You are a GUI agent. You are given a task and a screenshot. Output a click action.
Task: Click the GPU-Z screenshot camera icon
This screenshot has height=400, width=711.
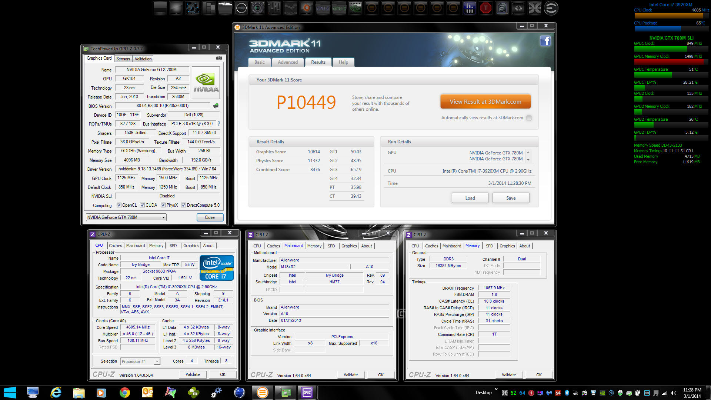(219, 58)
